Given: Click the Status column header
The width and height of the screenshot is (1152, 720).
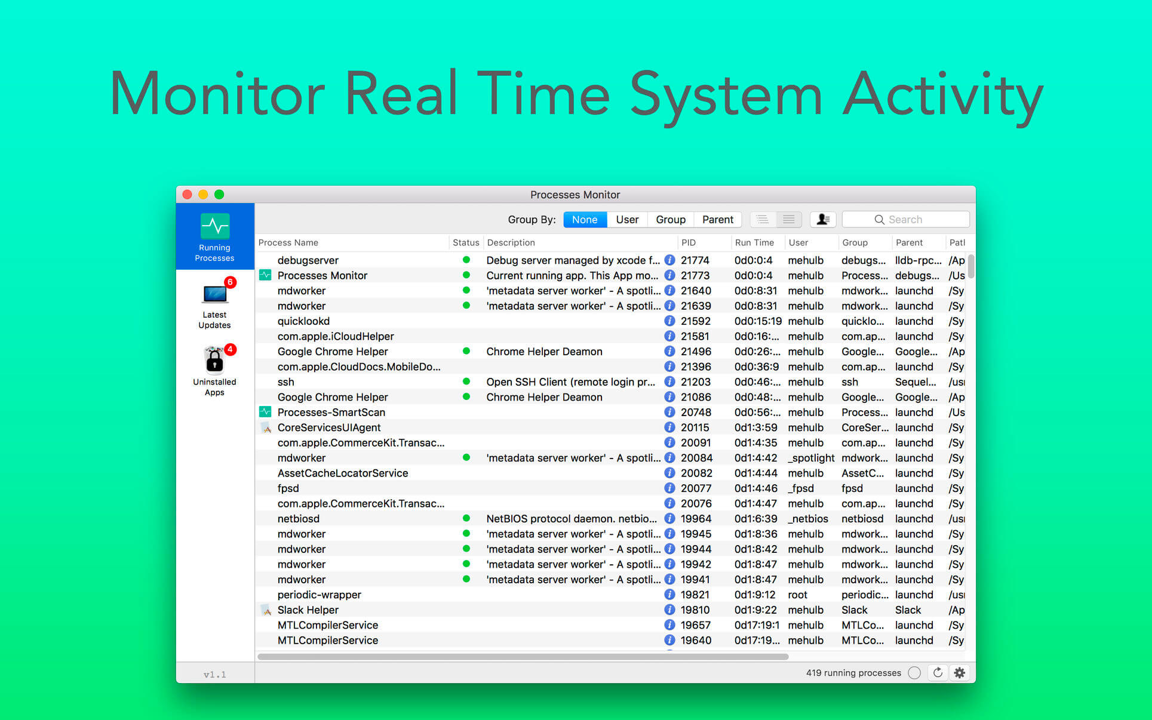Looking at the screenshot, I should click(462, 243).
